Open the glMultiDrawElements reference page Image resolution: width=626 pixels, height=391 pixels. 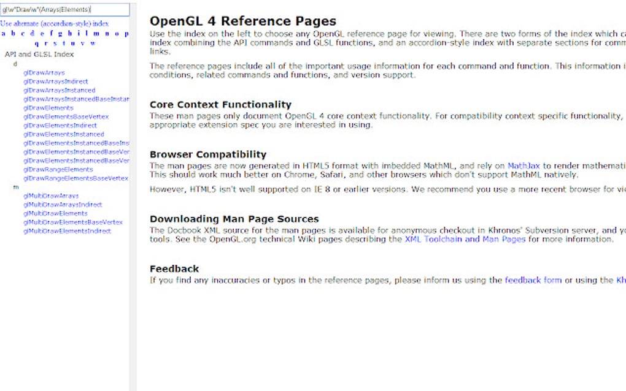[x=55, y=213]
